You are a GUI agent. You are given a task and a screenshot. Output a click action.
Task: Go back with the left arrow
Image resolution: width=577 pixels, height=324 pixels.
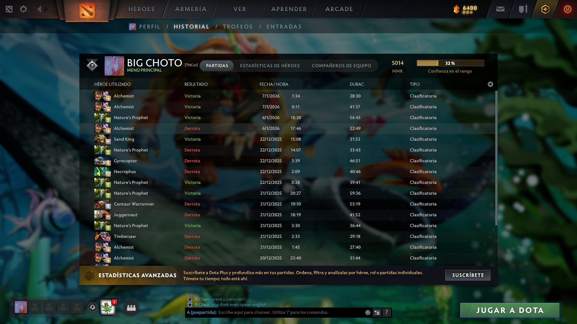click(x=39, y=9)
